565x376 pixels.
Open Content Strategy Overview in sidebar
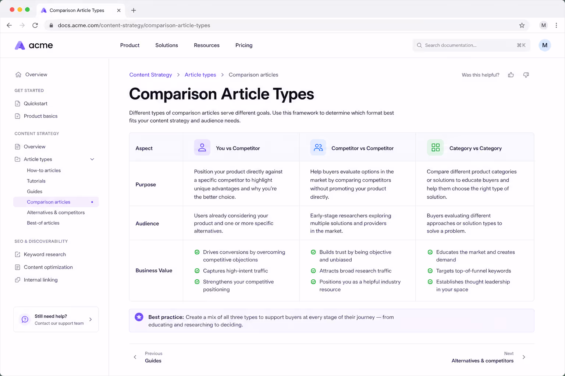click(35, 147)
